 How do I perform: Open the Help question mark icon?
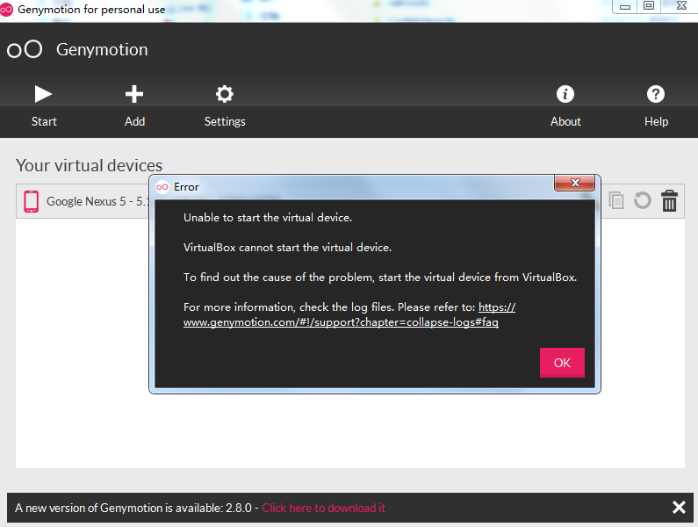656,94
